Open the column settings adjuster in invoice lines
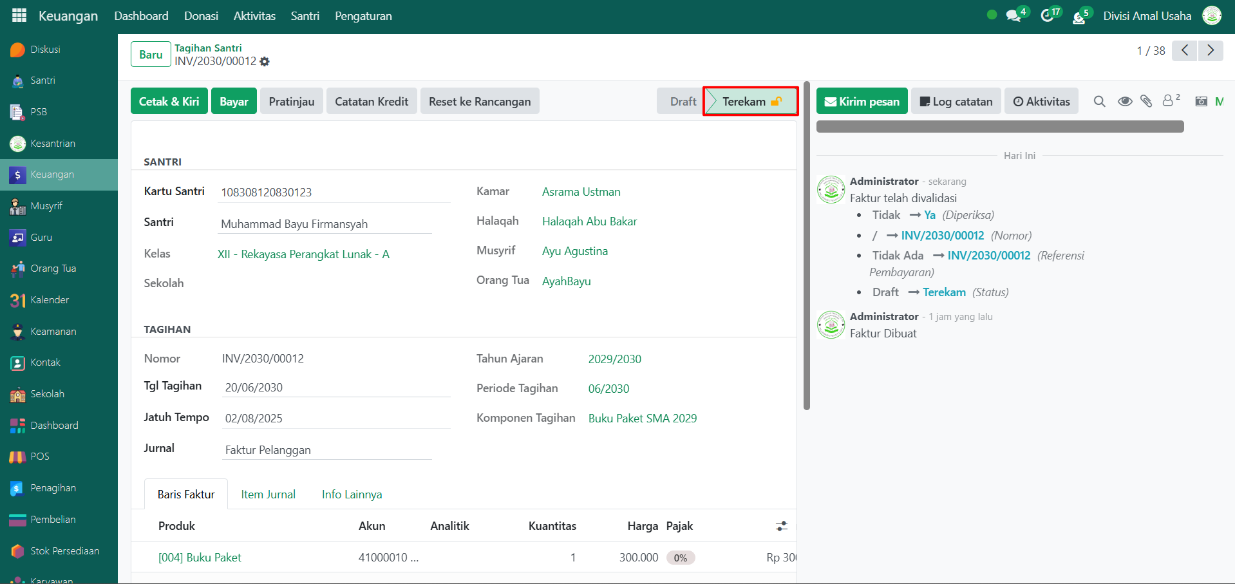 click(781, 526)
